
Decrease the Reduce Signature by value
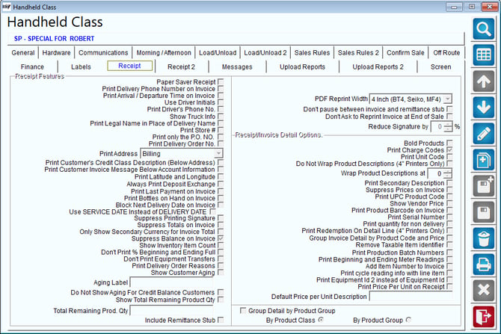(x=449, y=129)
